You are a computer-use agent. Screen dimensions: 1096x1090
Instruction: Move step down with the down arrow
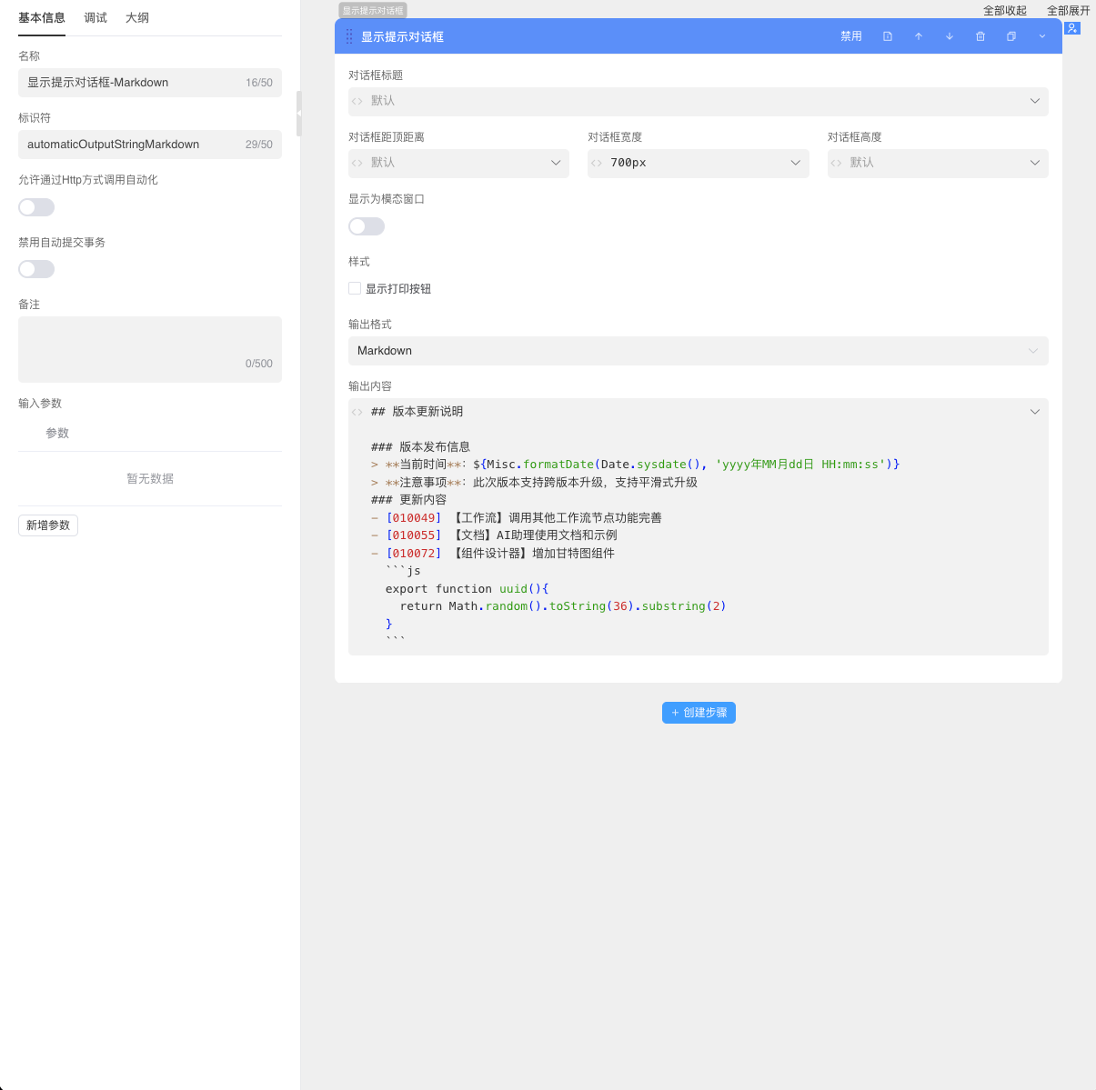point(950,36)
